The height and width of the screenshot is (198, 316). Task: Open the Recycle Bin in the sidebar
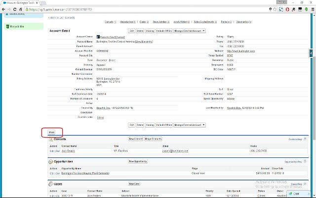tap(17, 26)
